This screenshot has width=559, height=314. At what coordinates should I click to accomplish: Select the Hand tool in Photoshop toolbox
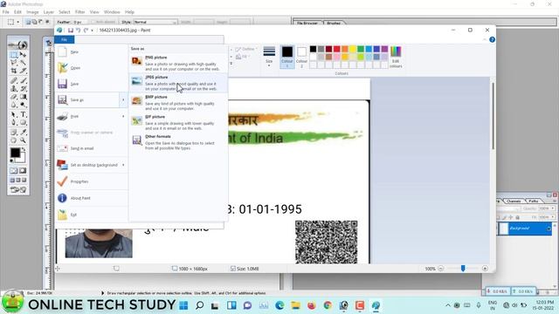(14, 140)
